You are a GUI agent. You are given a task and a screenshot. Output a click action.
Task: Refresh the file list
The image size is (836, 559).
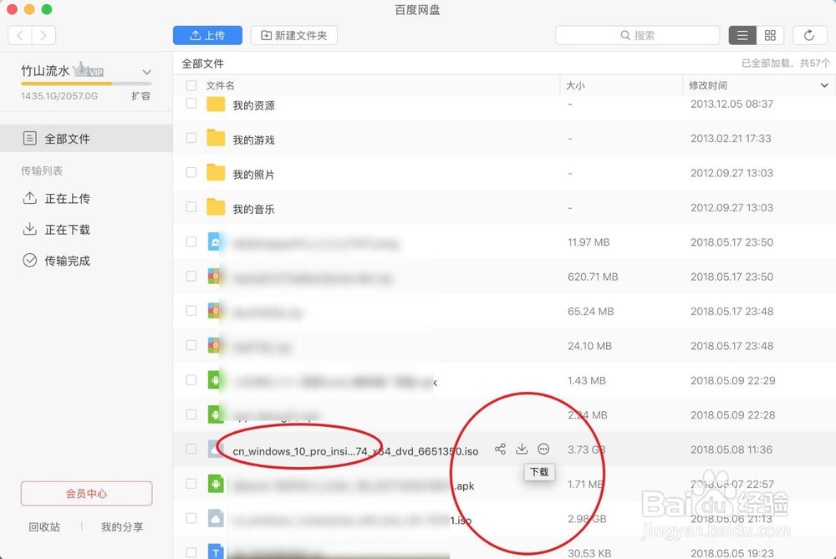tap(808, 36)
